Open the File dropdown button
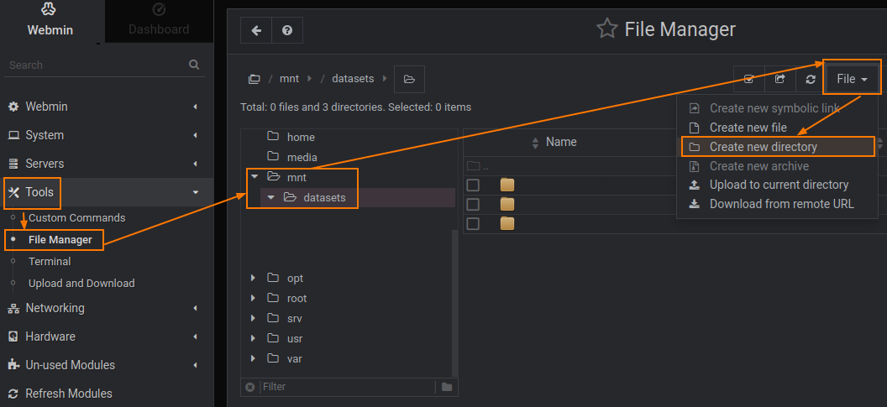Image resolution: width=887 pixels, height=407 pixels. tap(852, 79)
